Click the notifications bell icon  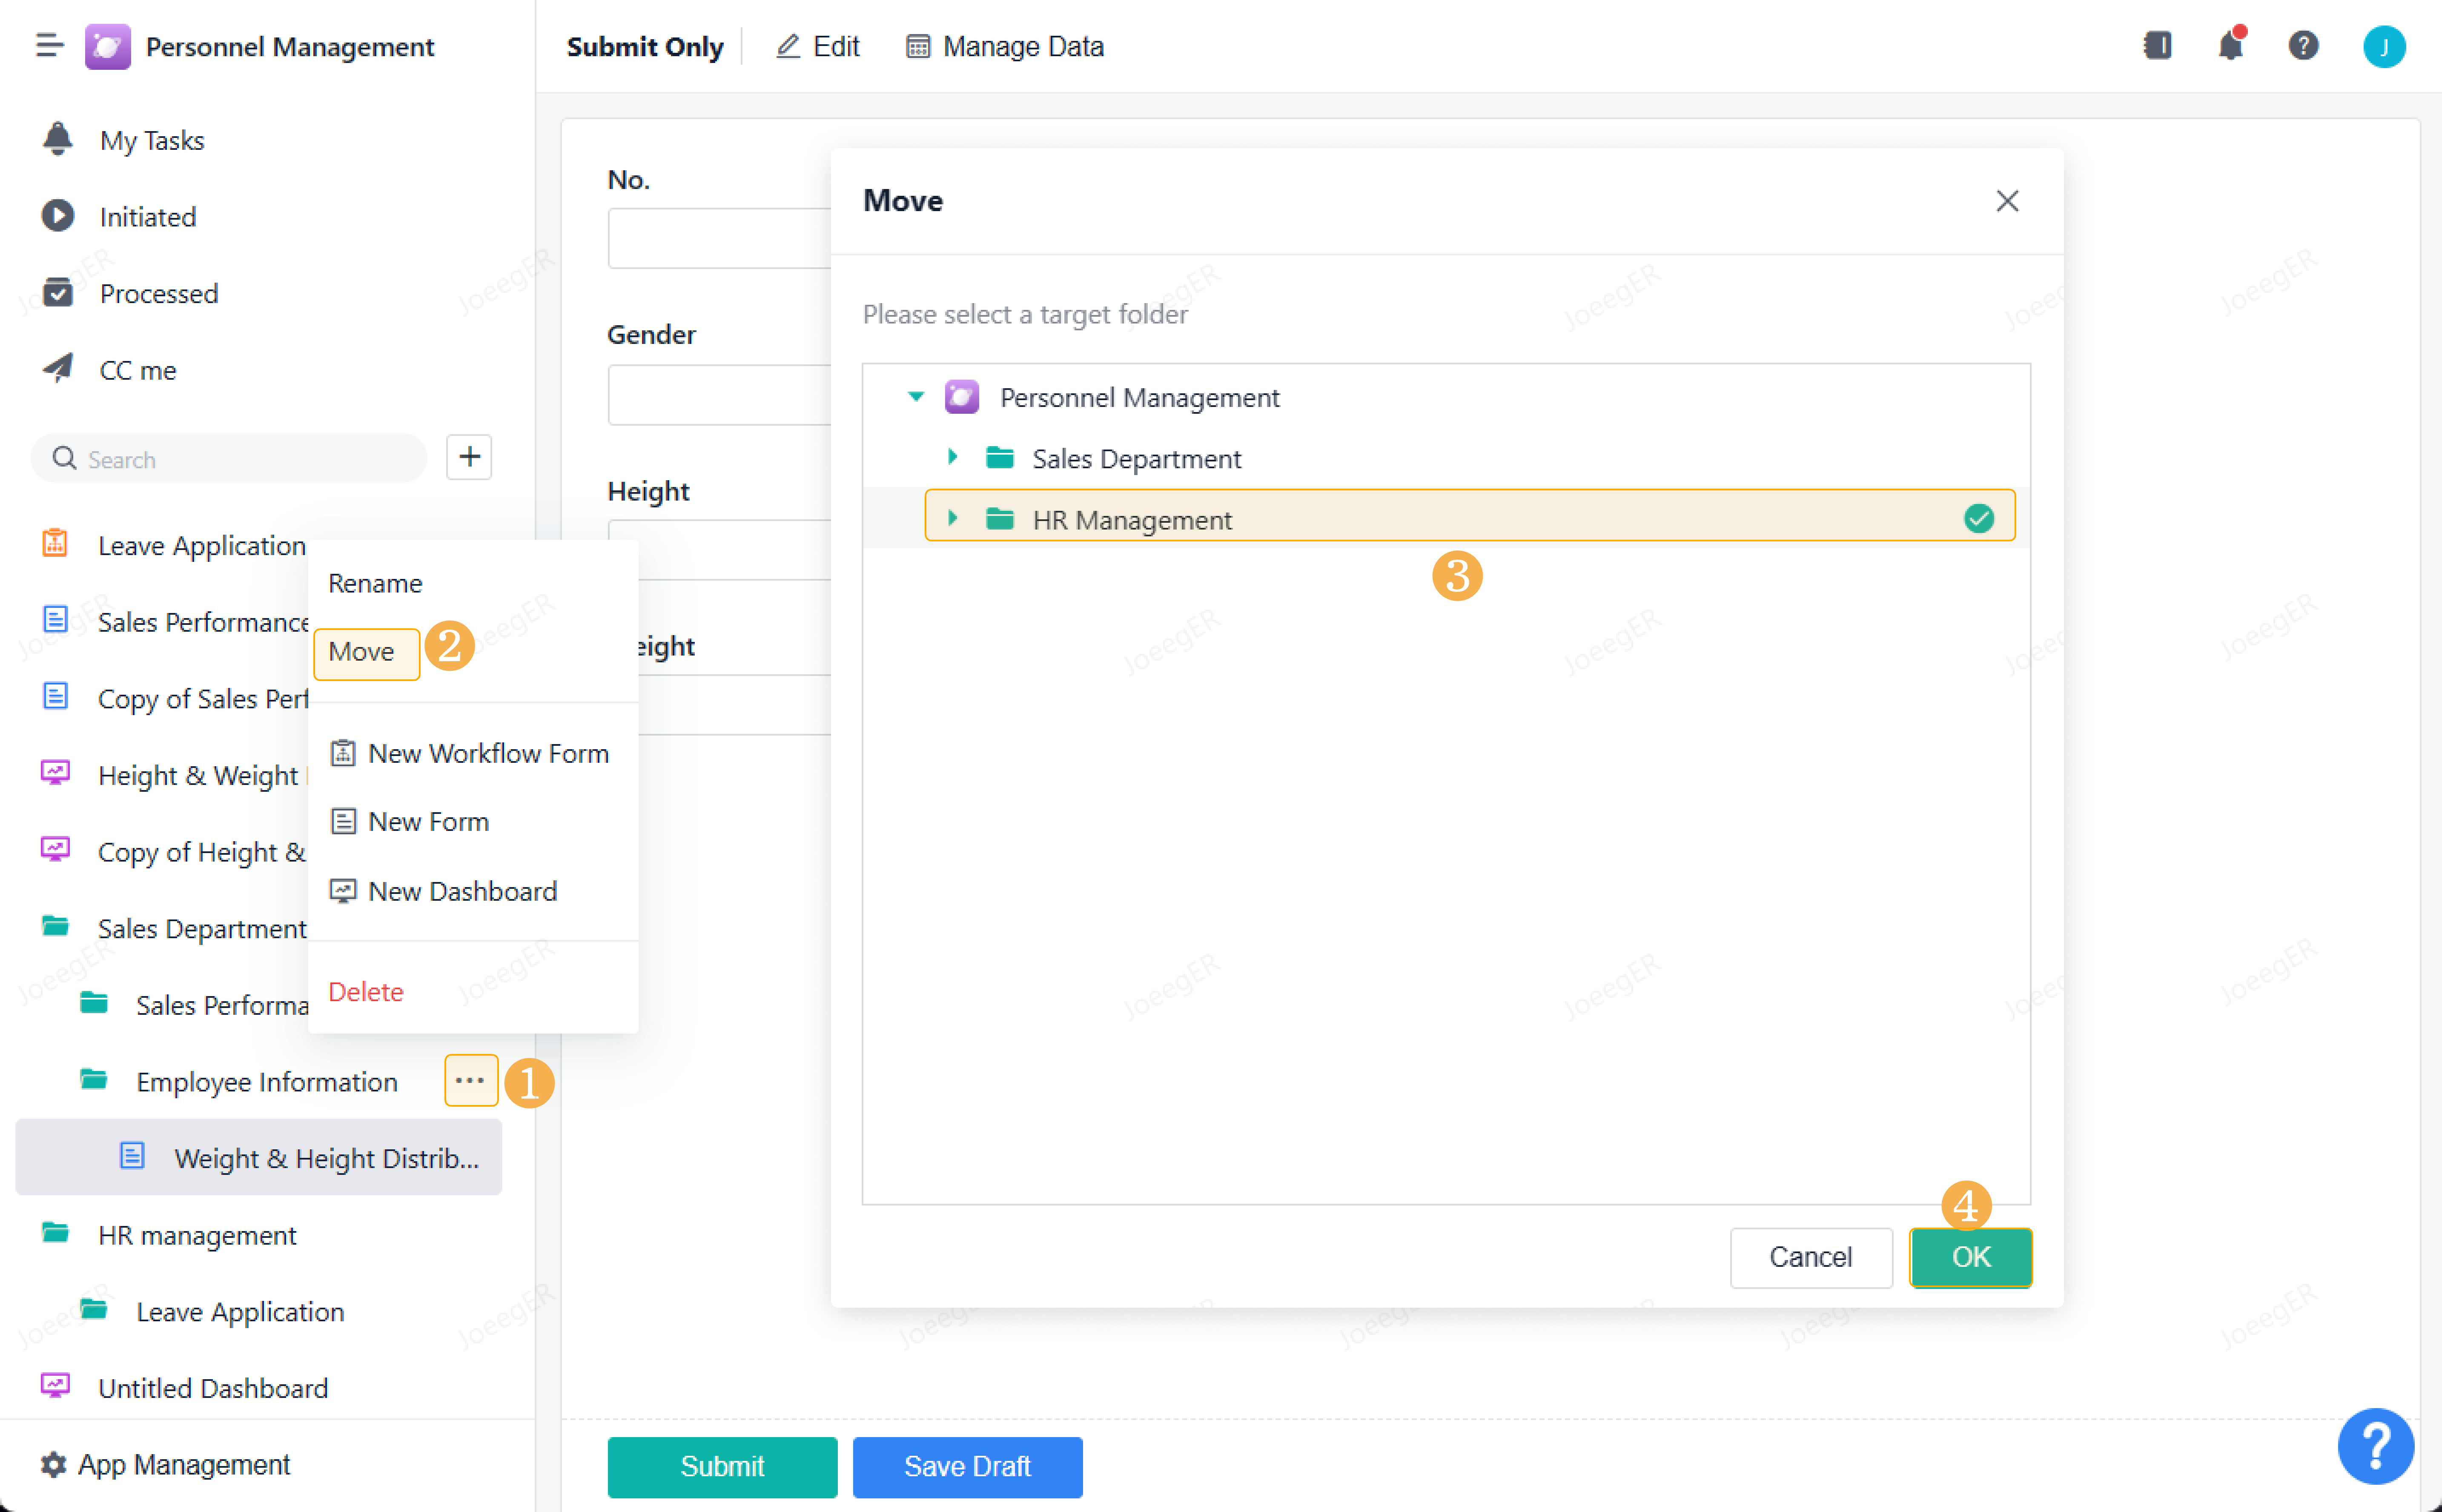[2231, 45]
